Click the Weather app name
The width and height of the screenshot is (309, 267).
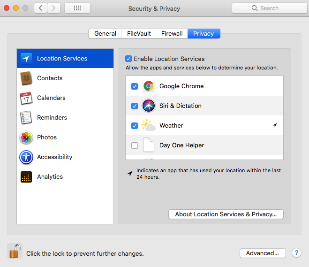[171, 126]
